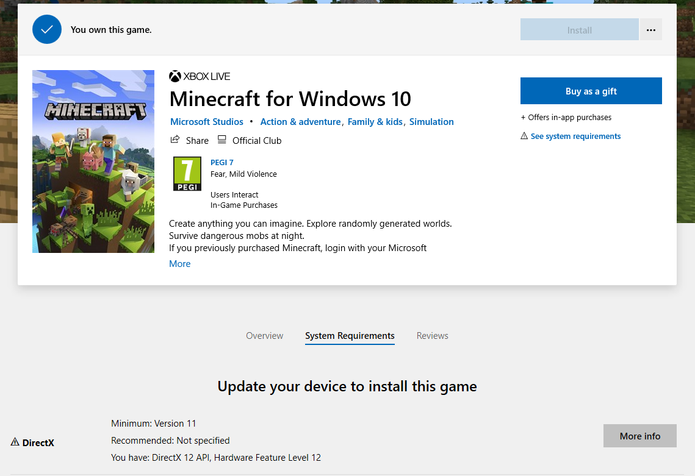Click 'You have: DirectX 12 API' text

tap(216, 457)
